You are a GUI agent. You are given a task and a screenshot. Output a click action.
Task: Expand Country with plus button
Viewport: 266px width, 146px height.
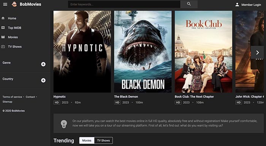43,80
